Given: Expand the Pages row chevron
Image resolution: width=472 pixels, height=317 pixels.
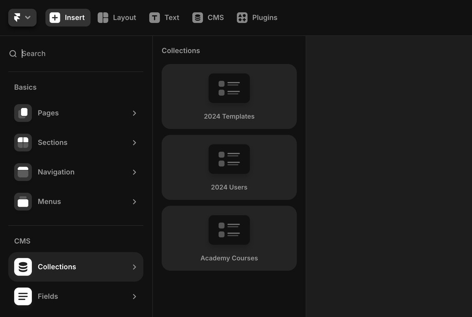Looking at the screenshot, I should (x=134, y=113).
